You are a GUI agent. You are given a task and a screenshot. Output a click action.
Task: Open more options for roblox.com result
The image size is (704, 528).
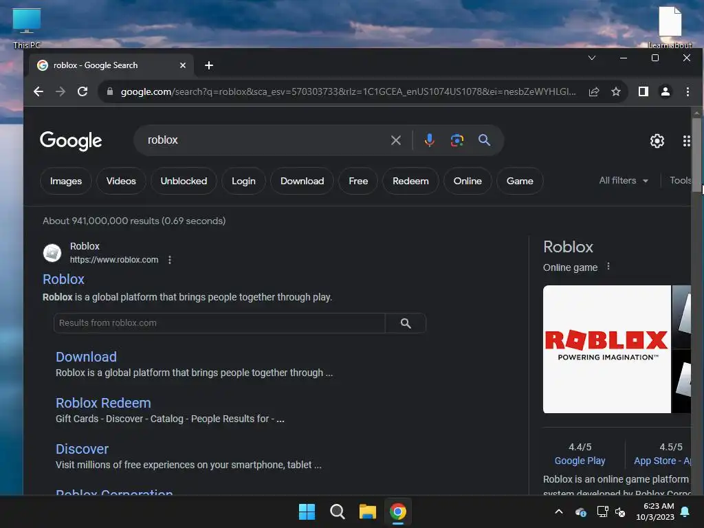tap(170, 260)
